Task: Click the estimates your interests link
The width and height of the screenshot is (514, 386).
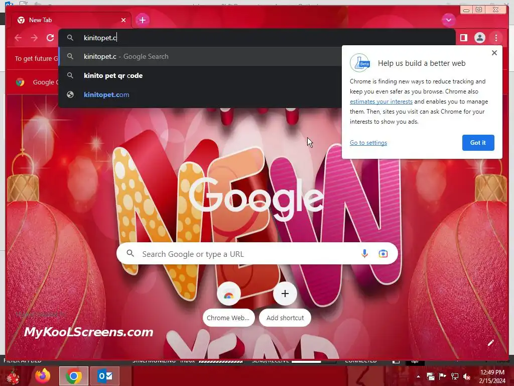Action: tap(381, 102)
